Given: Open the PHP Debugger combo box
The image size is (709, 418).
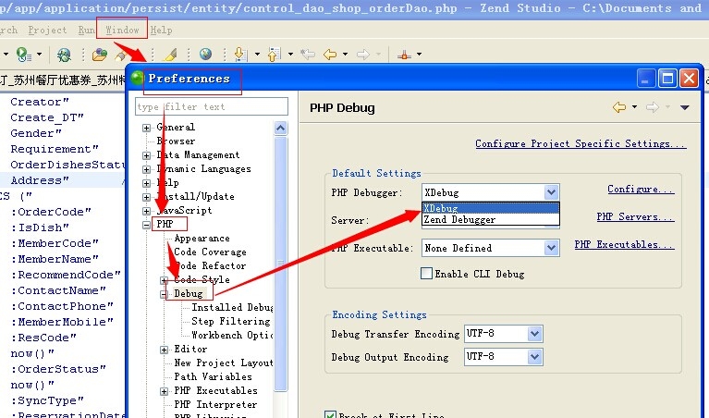Looking at the screenshot, I should pos(491,192).
